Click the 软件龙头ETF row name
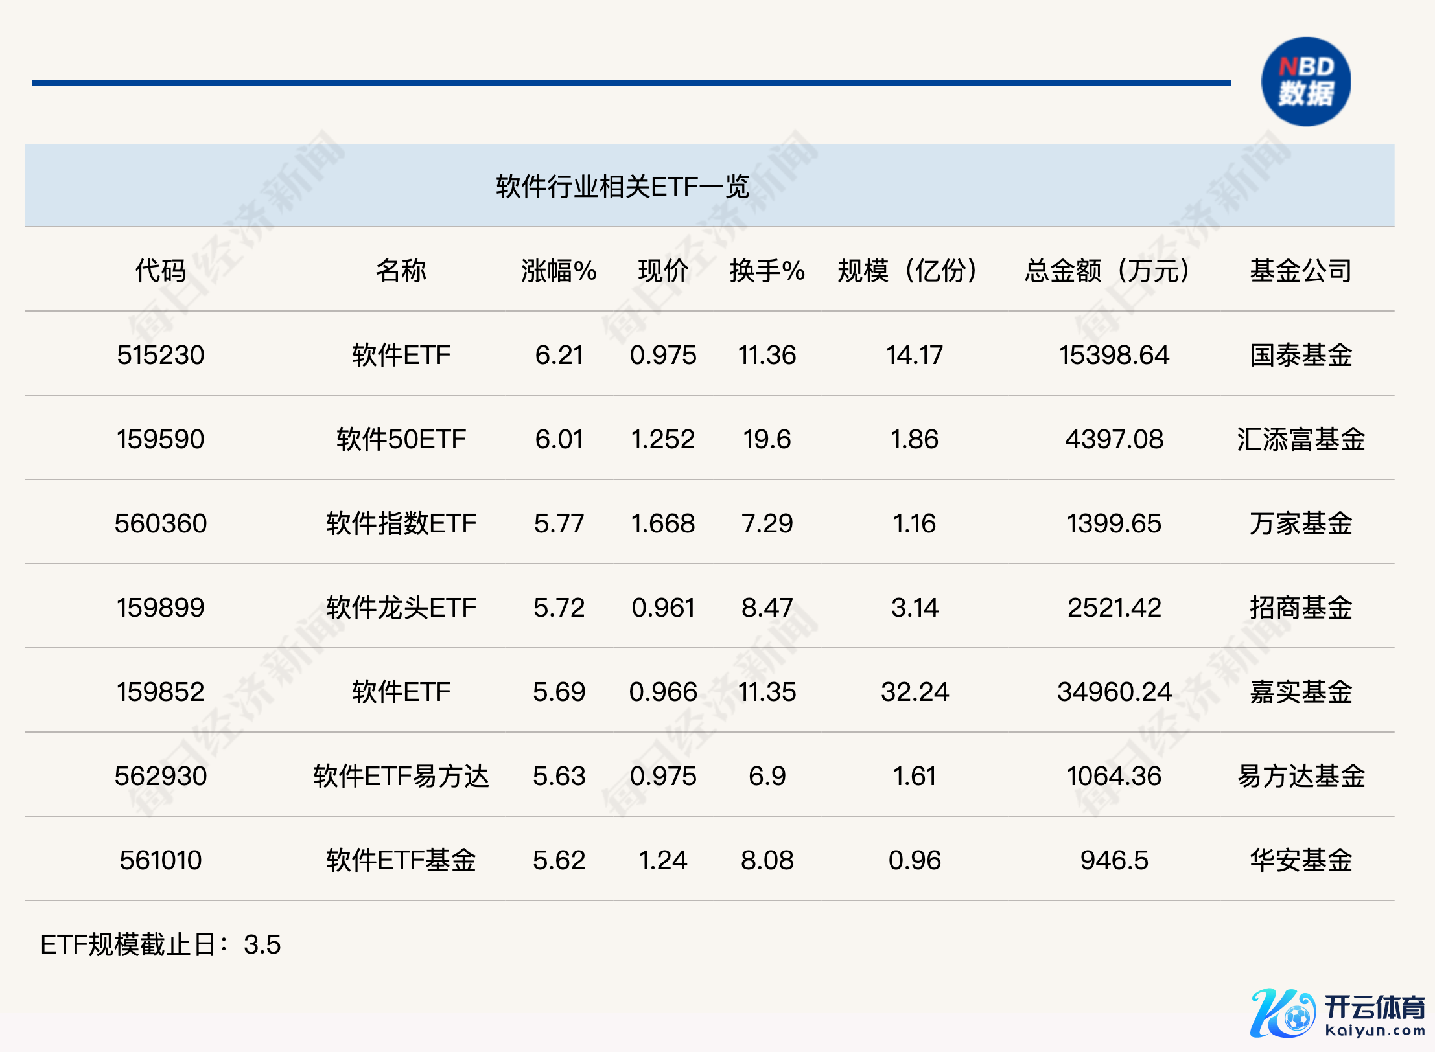The width and height of the screenshot is (1435, 1052). pos(401,608)
